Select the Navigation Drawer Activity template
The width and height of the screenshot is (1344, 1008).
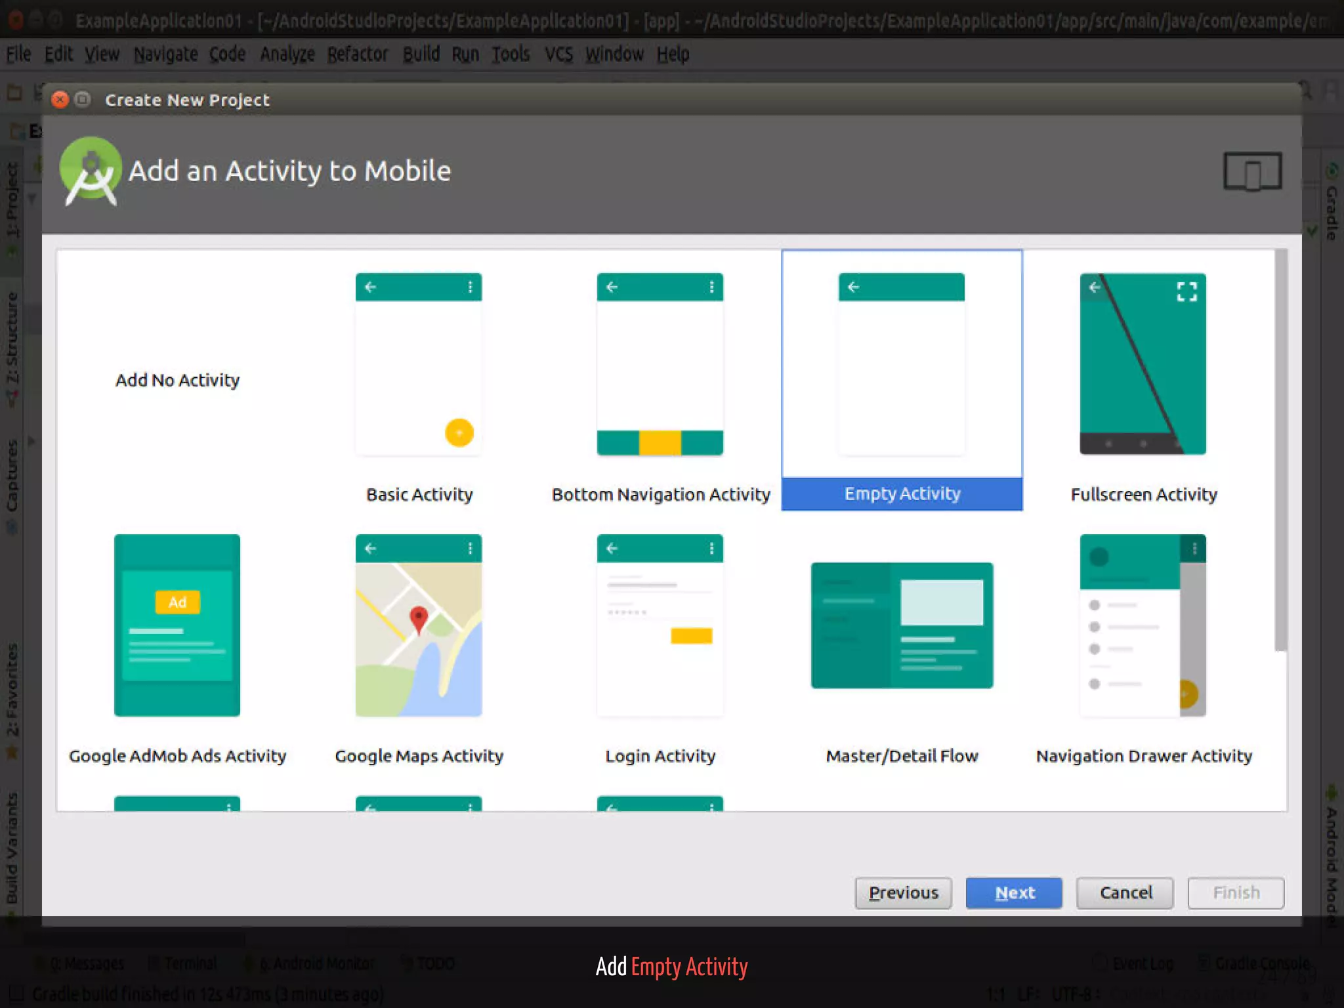click(1143, 625)
